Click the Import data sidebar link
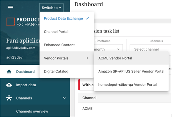Image resolution: width=174 pixels, height=117 pixels. click(28, 85)
